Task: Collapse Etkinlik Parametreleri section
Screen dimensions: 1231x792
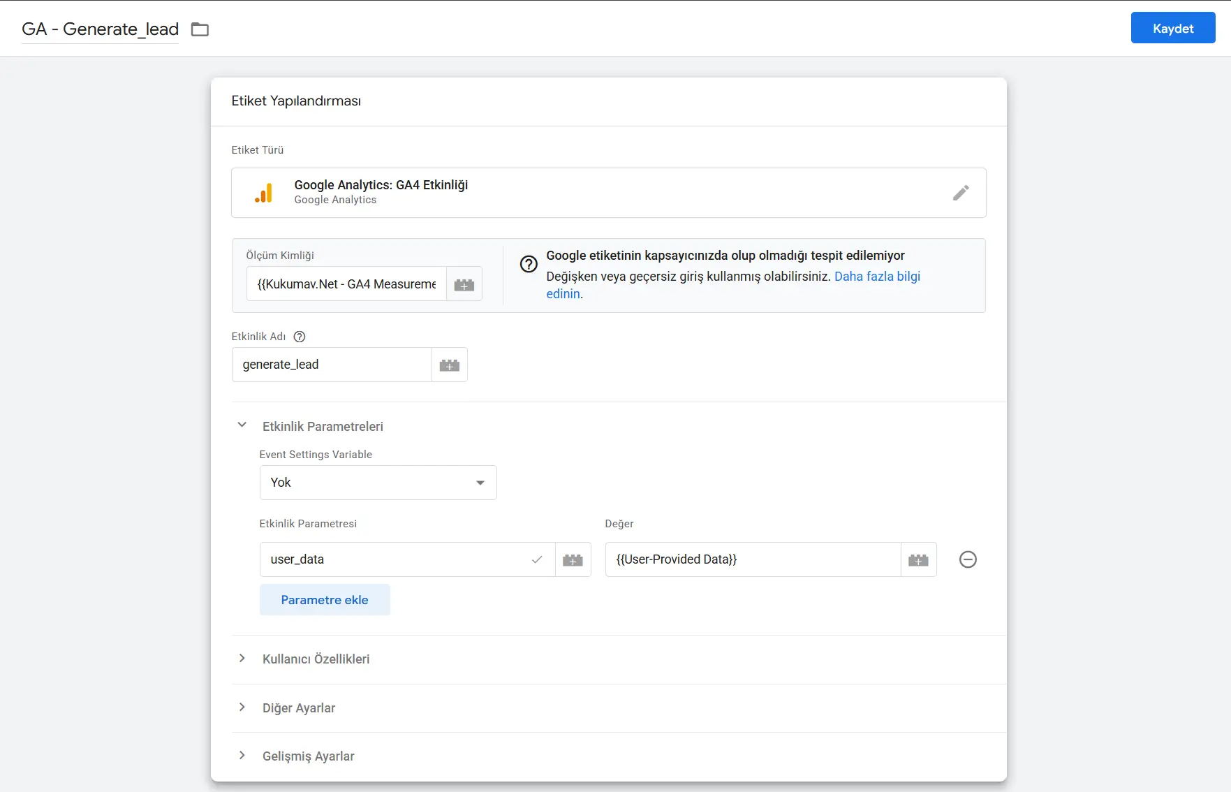Action: (x=242, y=425)
